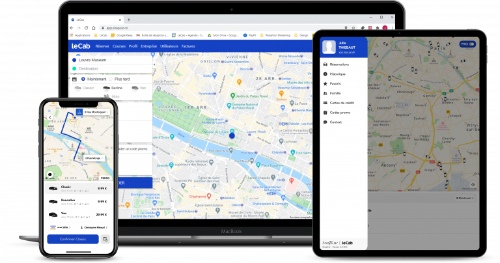Open the chat bubble on the phone
500x263 pixels.
click(50, 174)
